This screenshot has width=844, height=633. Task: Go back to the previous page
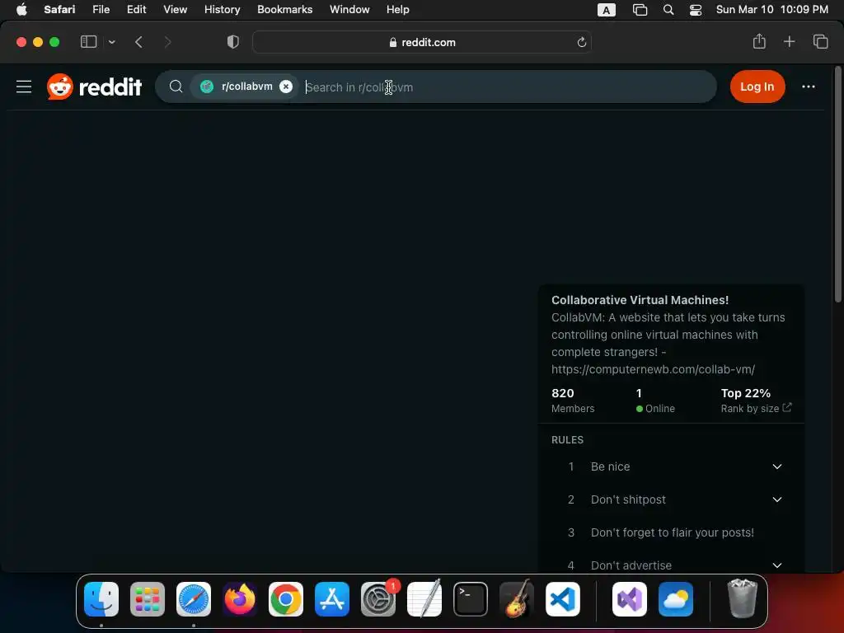[138, 42]
